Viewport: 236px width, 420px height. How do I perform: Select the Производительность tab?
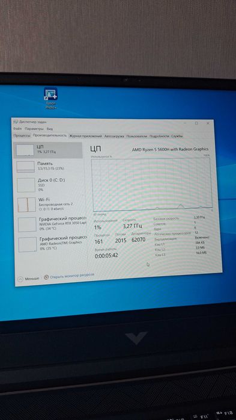50,135
